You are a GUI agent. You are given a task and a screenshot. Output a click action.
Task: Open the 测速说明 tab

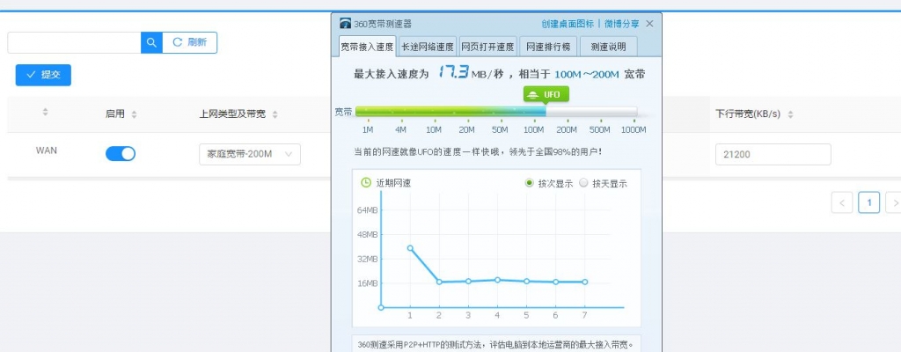pos(609,47)
